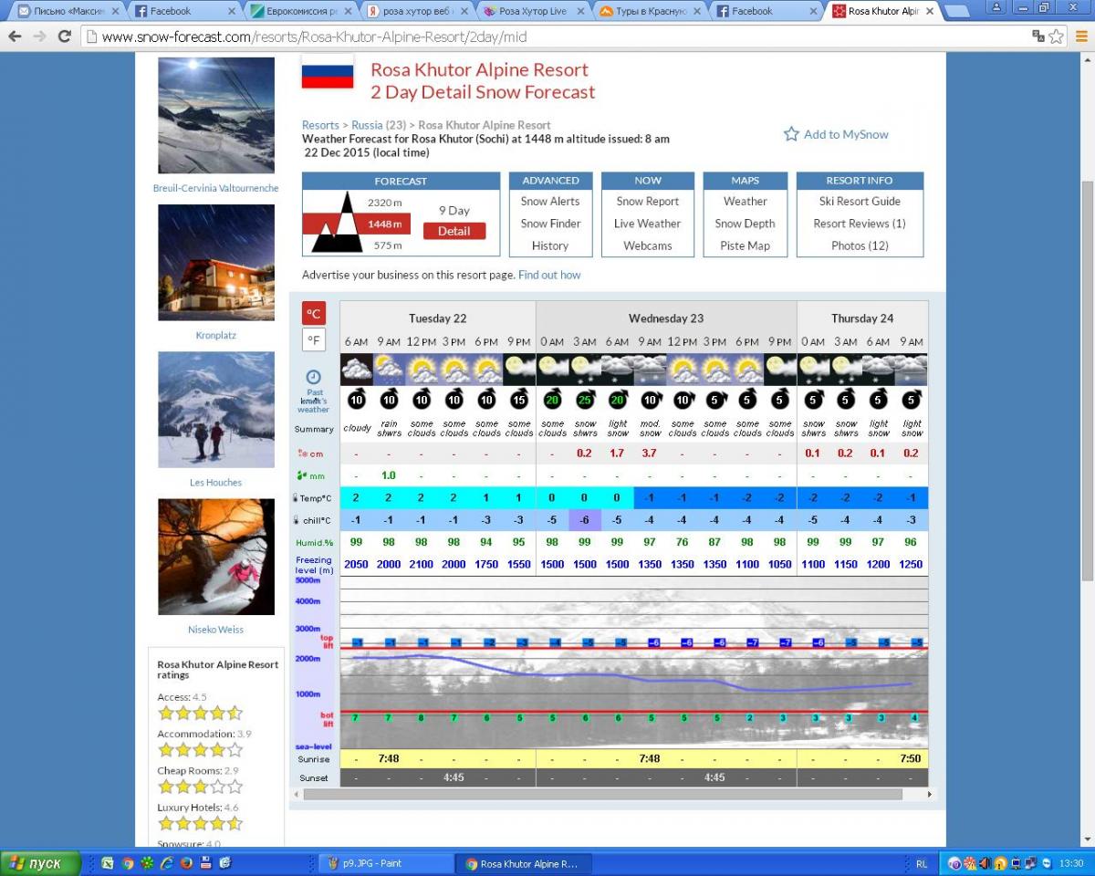Close the Rosa Khutor Alpine tab
Viewport: 1095px width, 876px height.
click(929, 11)
